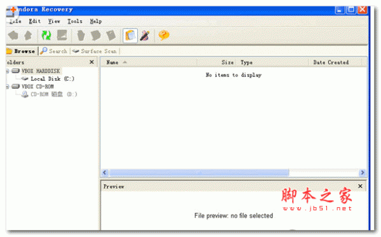Click the grayed icon left of the highlighted notepad

click(111, 36)
